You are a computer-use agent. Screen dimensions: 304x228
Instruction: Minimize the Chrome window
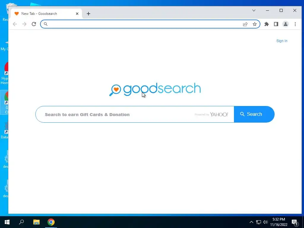point(267,10)
